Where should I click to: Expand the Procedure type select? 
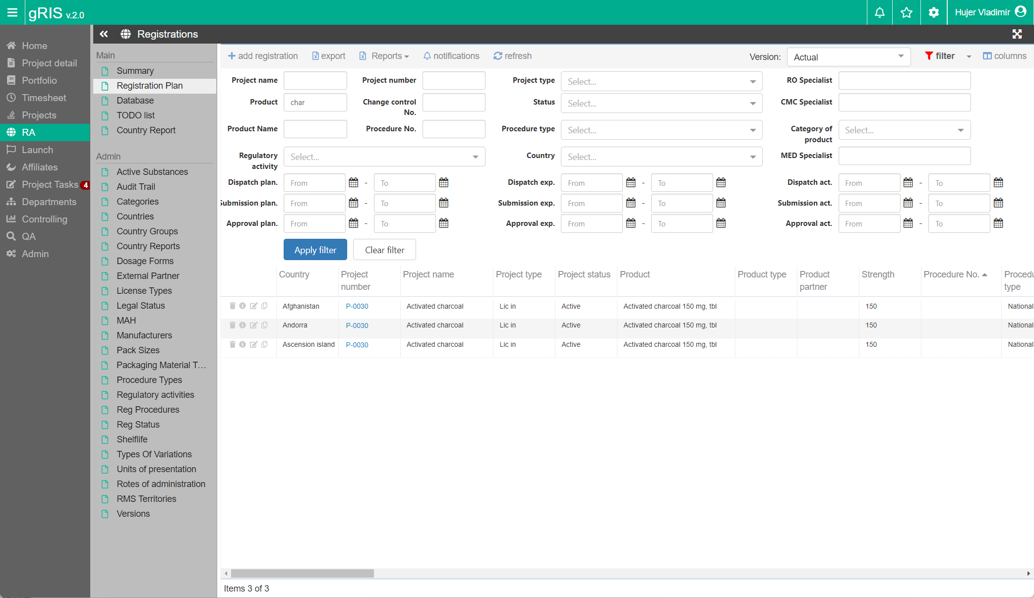pyautogui.click(x=661, y=130)
